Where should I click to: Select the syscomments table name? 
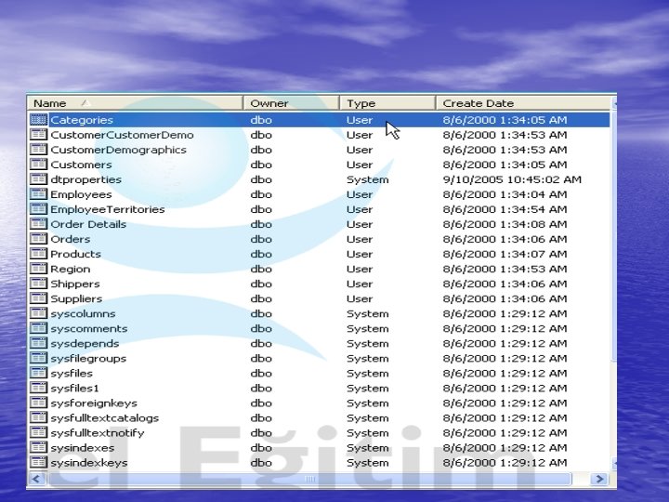coord(89,329)
